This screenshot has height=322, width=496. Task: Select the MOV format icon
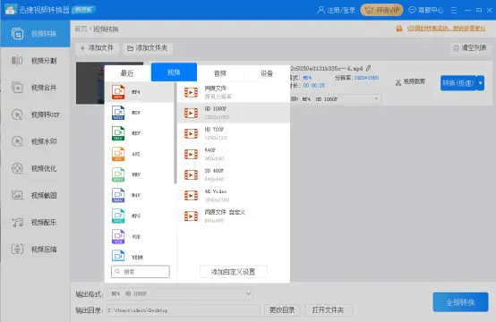tap(118, 113)
